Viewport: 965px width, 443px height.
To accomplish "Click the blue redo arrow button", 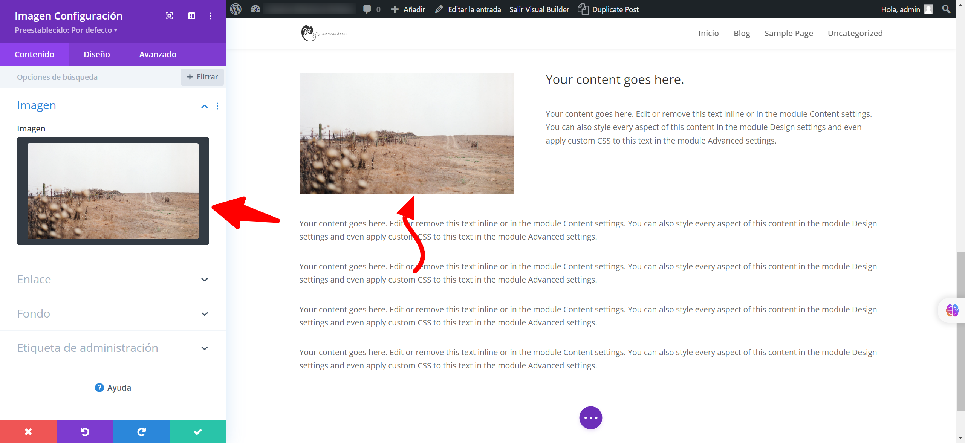I will point(141,432).
